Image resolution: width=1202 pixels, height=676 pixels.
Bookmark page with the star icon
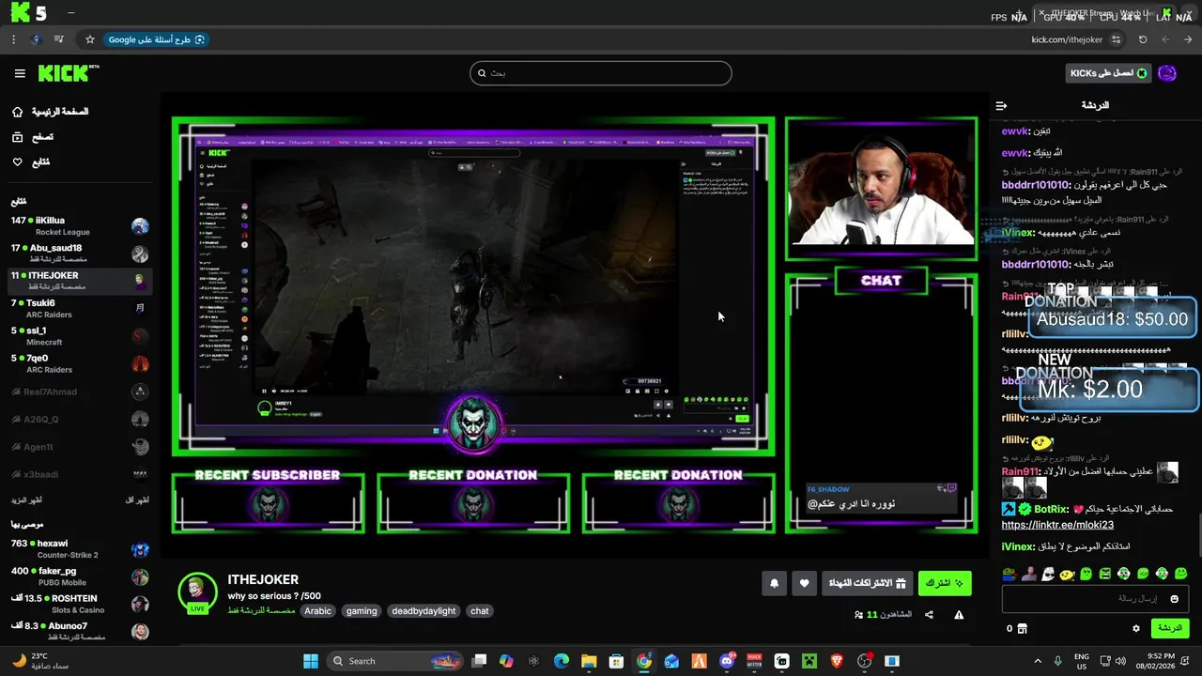point(90,39)
